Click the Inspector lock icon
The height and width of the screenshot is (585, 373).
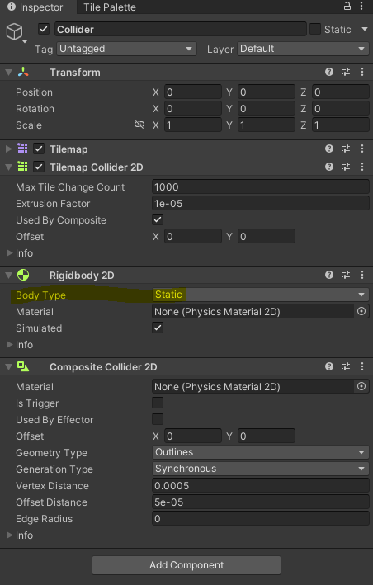pyautogui.click(x=347, y=6)
